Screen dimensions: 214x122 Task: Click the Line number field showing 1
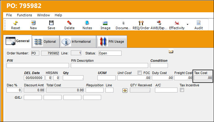pyautogui.click(x=76, y=53)
